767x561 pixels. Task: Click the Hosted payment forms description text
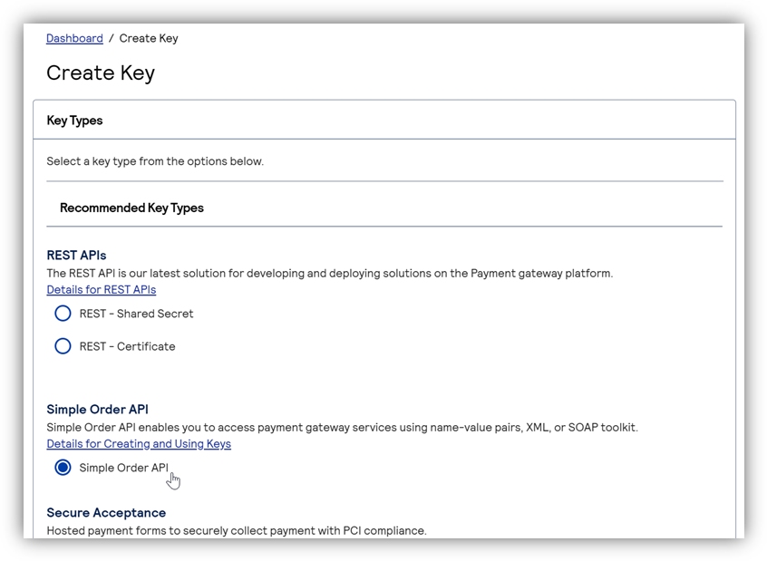point(237,531)
